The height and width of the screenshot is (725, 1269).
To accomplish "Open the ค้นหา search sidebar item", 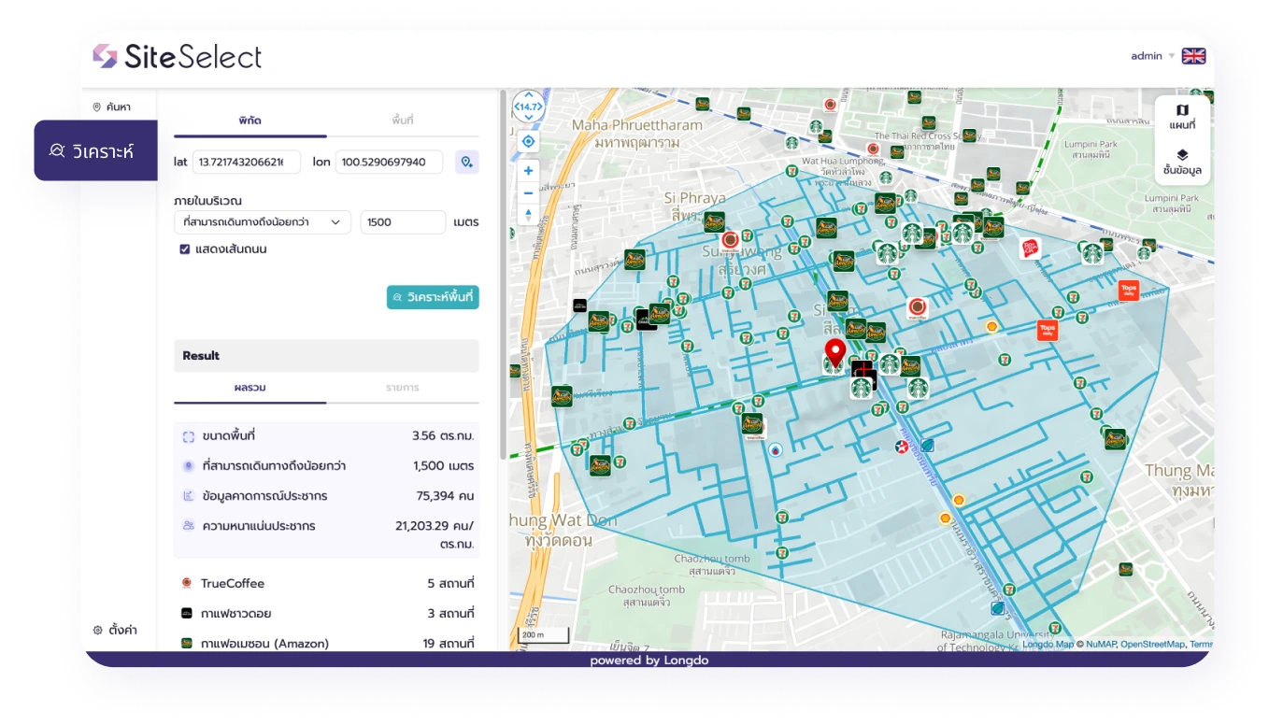I will pos(111,107).
